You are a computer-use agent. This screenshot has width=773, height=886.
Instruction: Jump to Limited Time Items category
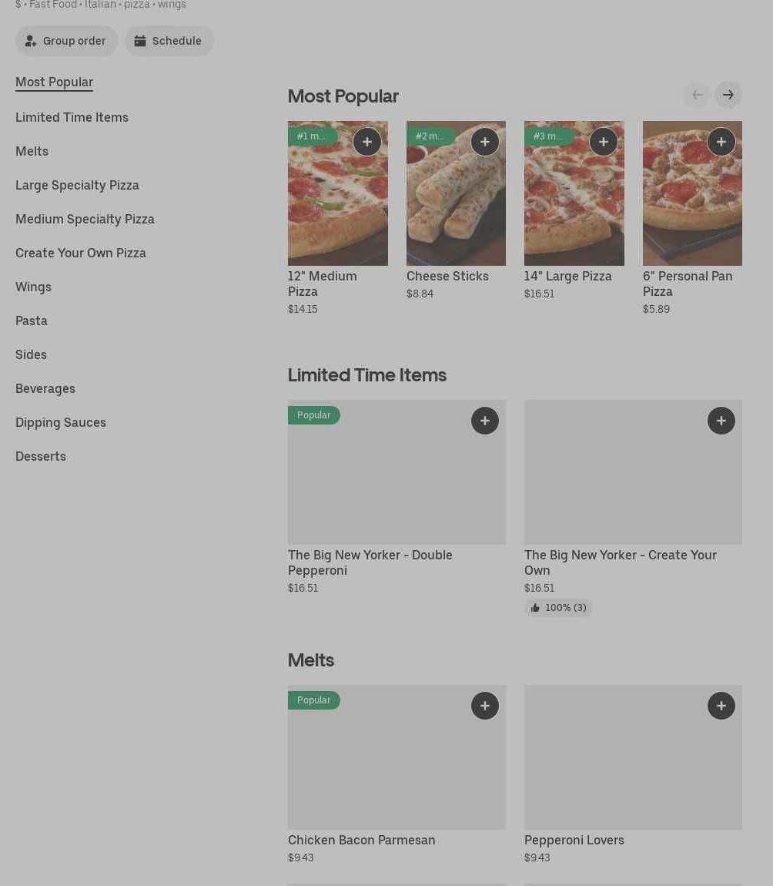[72, 117]
